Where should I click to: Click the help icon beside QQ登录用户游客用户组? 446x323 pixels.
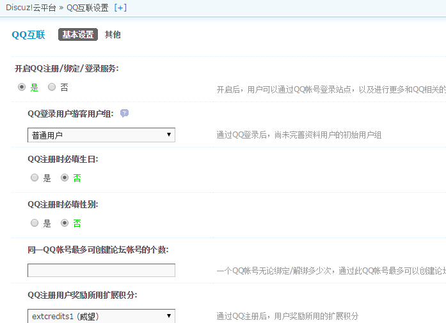click(124, 113)
